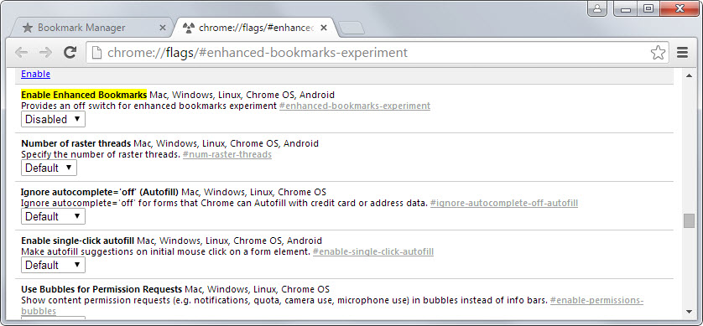Click the #enhanced-bookmarks-experiment anchor link
The width and height of the screenshot is (703, 326).
pos(355,106)
